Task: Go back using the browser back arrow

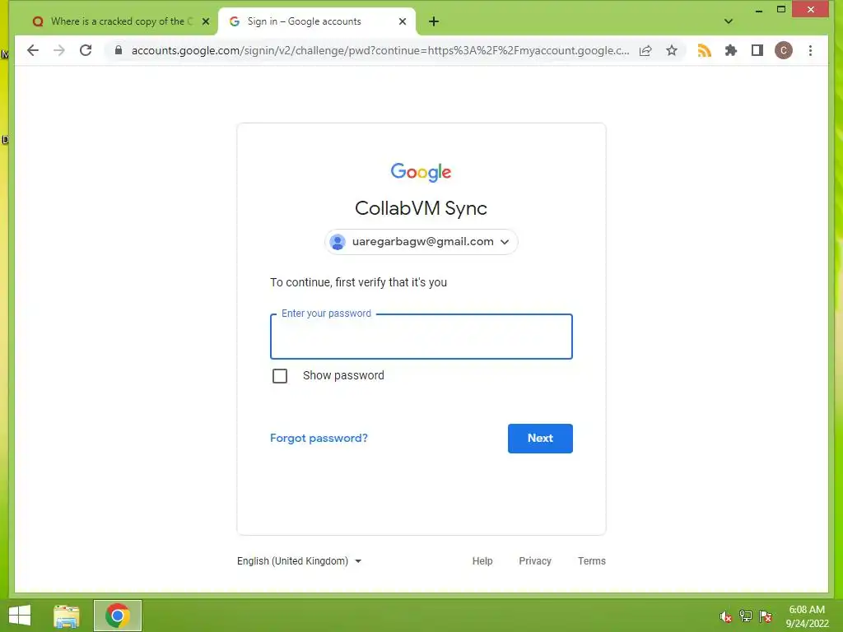Action: coord(33,50)
